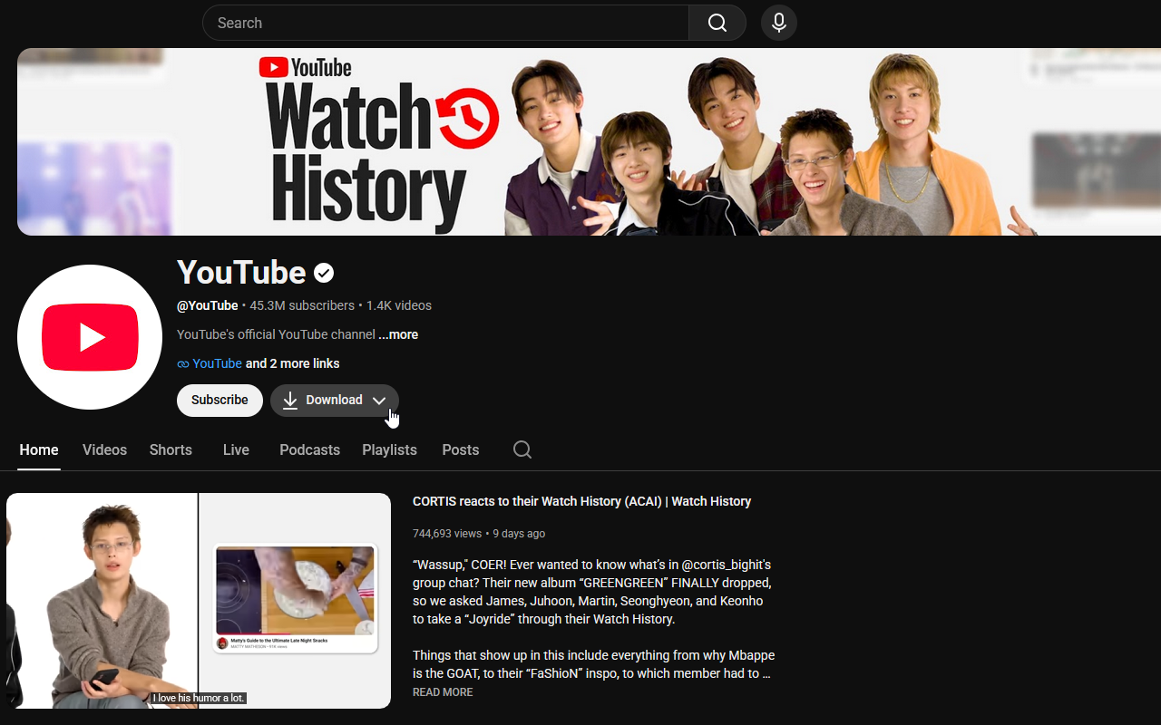
Task: Expand video description via READ MORE
Action: point(443,692)
